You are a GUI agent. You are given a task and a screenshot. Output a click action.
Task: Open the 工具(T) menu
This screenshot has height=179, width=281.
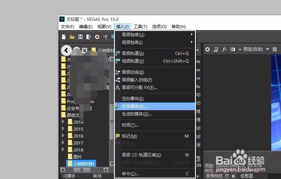tap(141, 27)
